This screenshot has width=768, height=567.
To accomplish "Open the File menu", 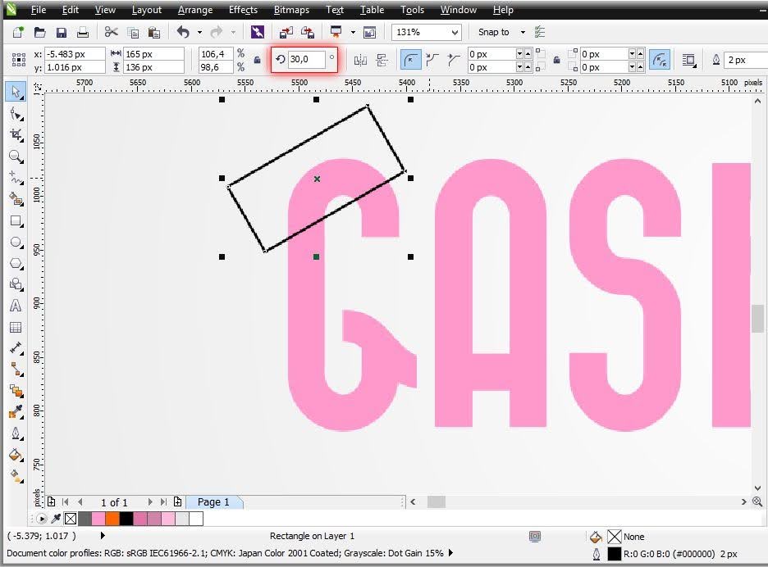I will pyautogui.click(x=39, y=10).
